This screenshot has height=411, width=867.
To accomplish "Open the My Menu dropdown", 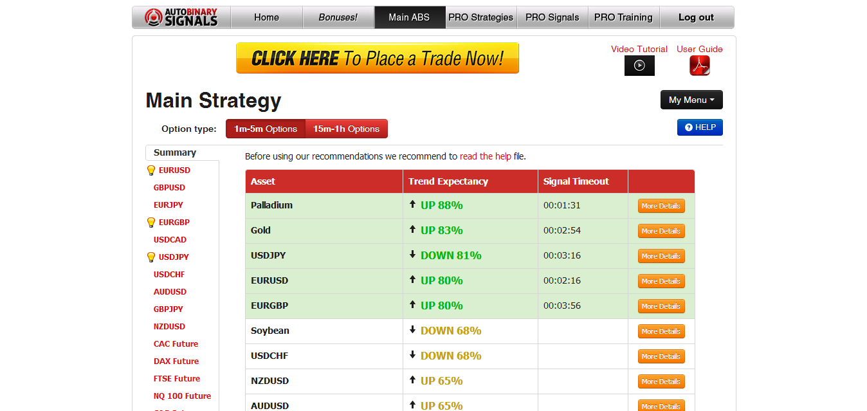I will pos(691,100).
